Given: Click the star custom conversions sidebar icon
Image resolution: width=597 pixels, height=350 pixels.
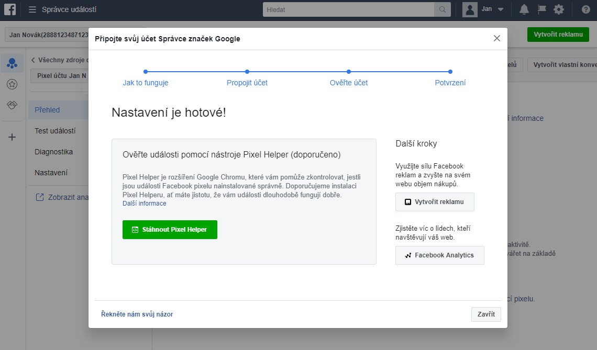Looking at the screenshot, I should (12, 84).
